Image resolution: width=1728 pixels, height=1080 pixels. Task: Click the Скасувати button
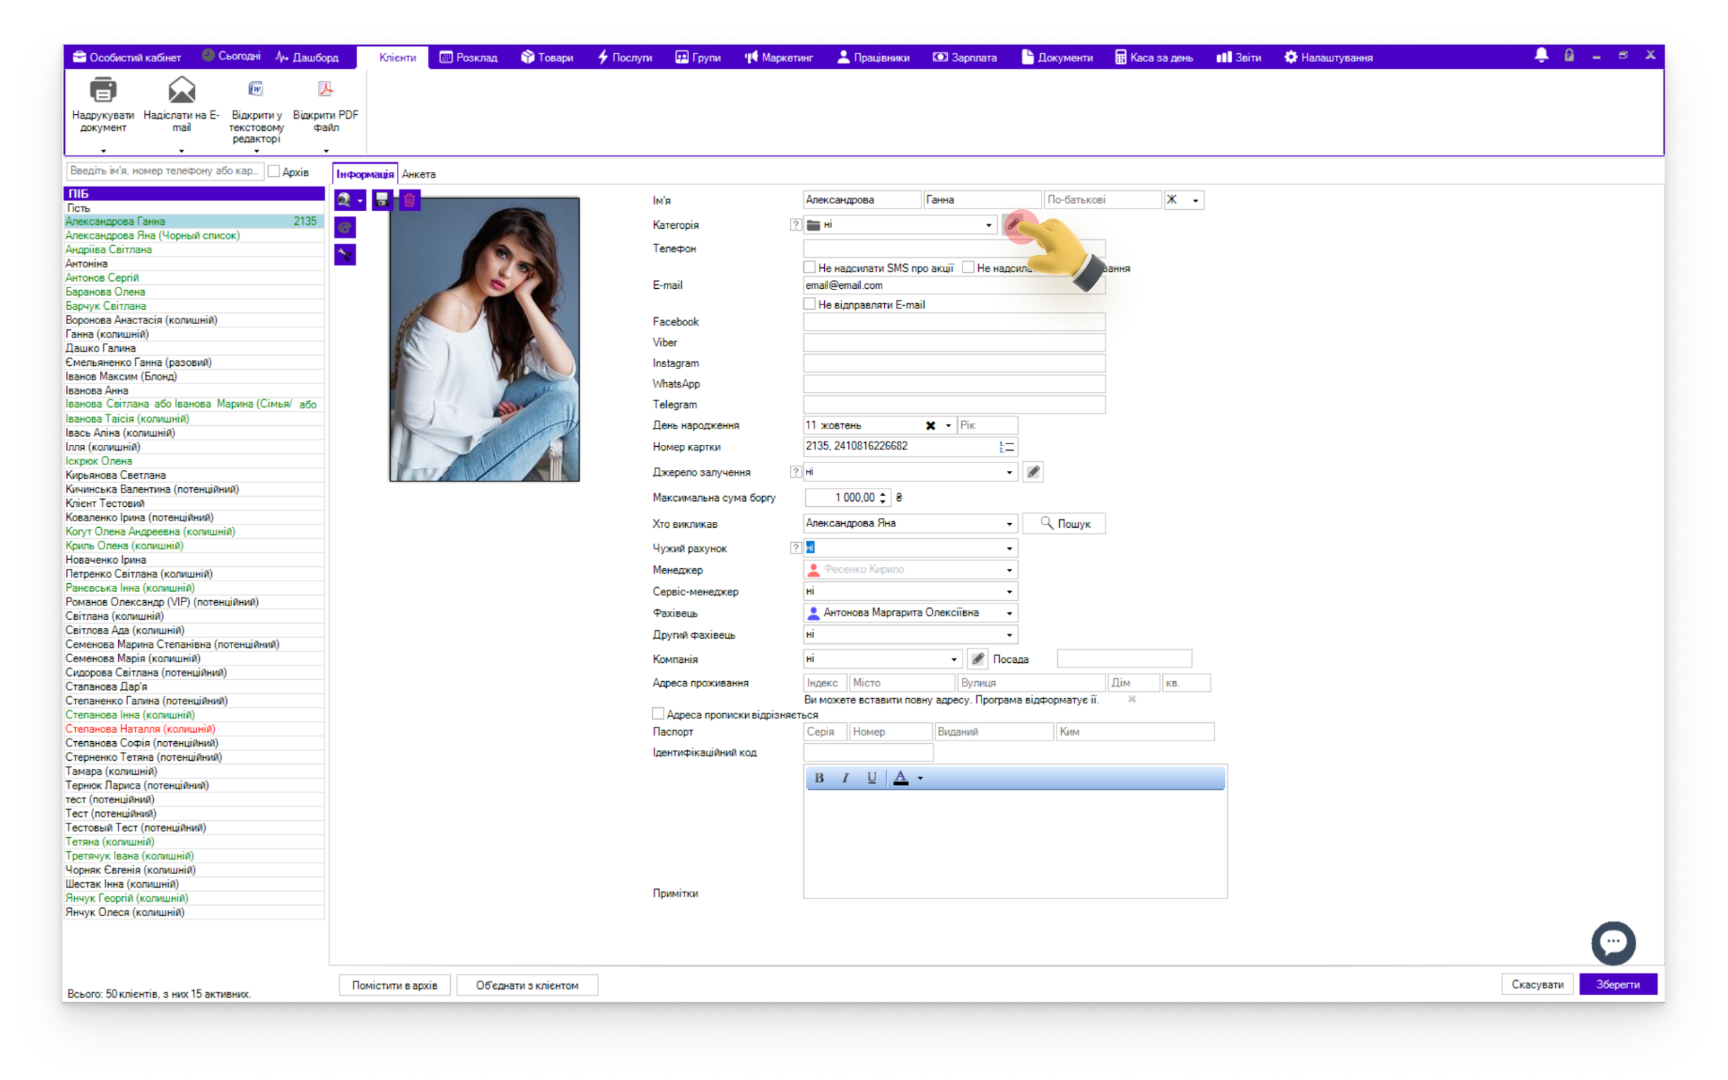pyautogui.click(x=1536, y=984)
